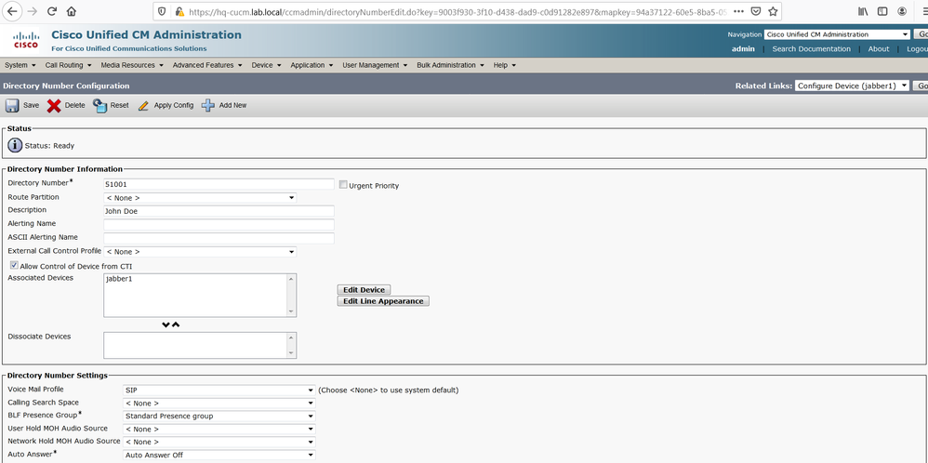Click the browser Back arrow
Screen dimensions: 928x463
pyautogui.click(x=12, y=11)
